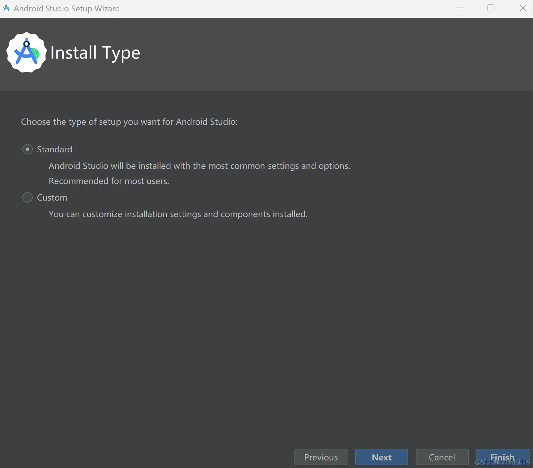The width and height of the screenshot is (533, 468).
Task: Click the 'Standard' option label
Action: tap(54, 149)
